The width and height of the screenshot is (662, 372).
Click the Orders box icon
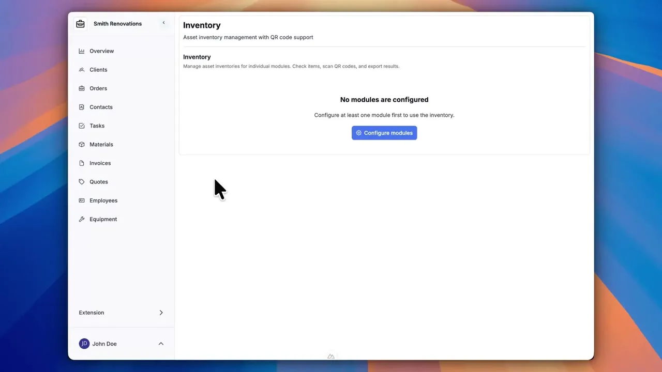click(x=82, y=88)
